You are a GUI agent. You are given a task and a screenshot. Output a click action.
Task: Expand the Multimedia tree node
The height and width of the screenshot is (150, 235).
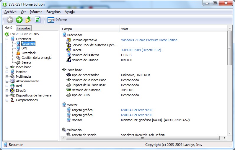(x=7, y=76)
